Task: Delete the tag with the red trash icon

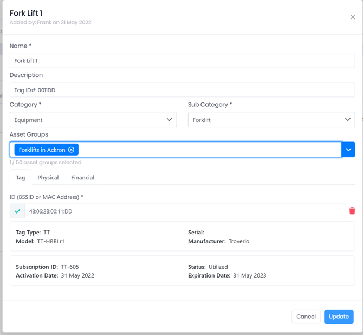Action: [352, 211]
